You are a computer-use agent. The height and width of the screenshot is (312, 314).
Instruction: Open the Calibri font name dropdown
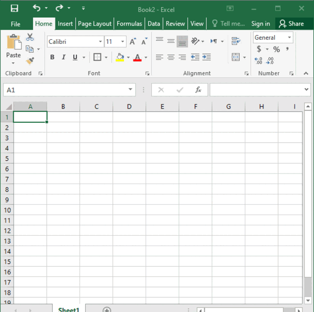pyautogui.click(x=100, y=42)
